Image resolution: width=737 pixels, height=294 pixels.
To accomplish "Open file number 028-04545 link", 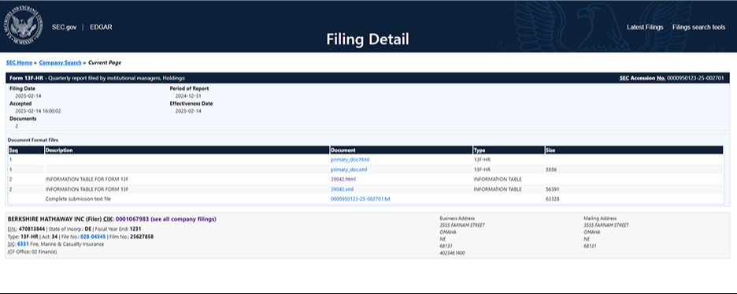I will pyautogui.click(x=93, y=236).
